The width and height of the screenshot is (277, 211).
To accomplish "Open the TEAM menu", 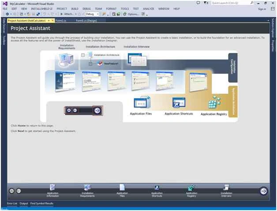I will click(x=98, y=9).
